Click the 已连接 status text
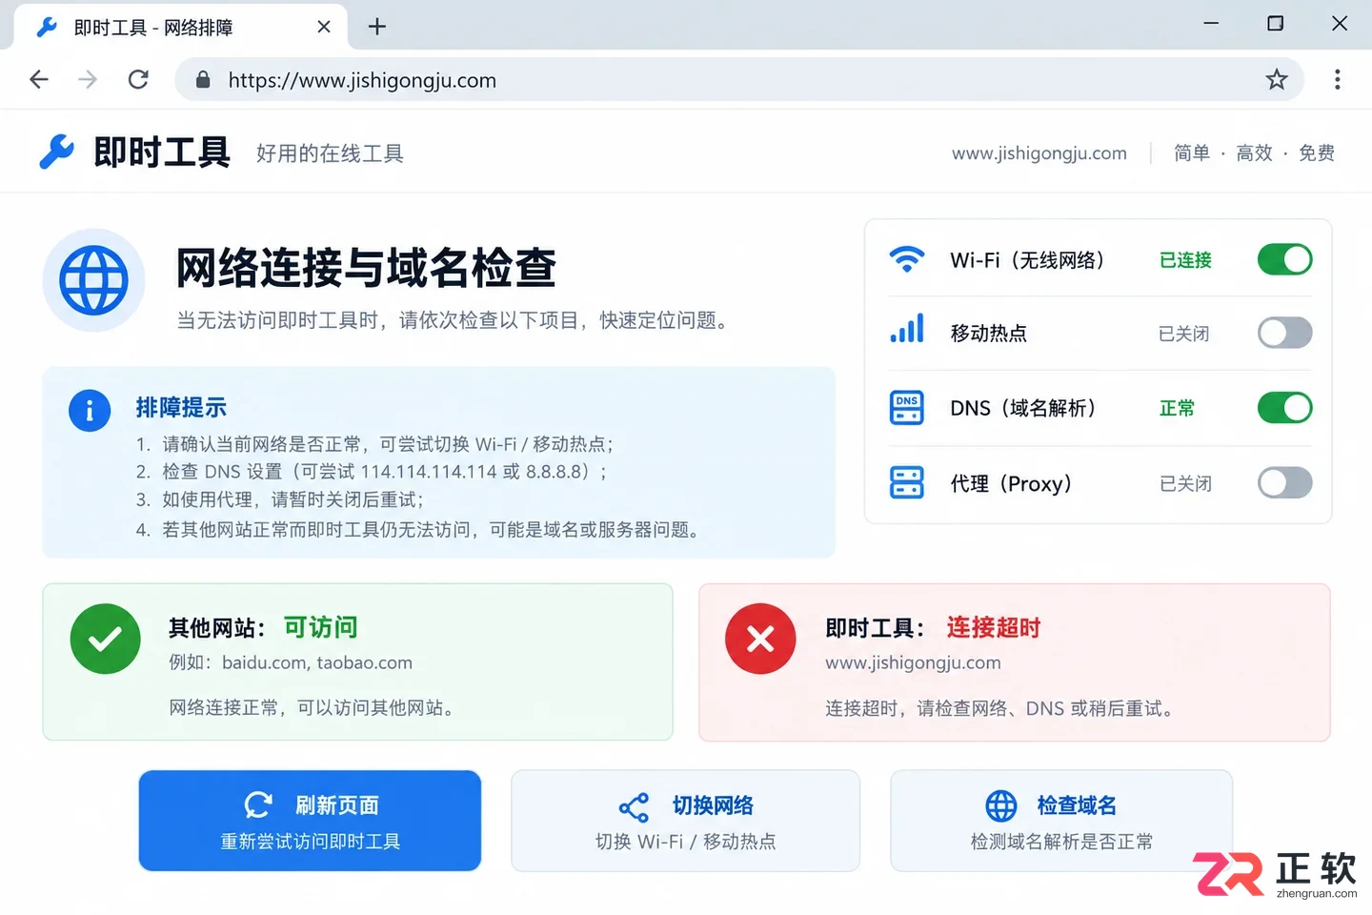 (x=1185, y=260)
